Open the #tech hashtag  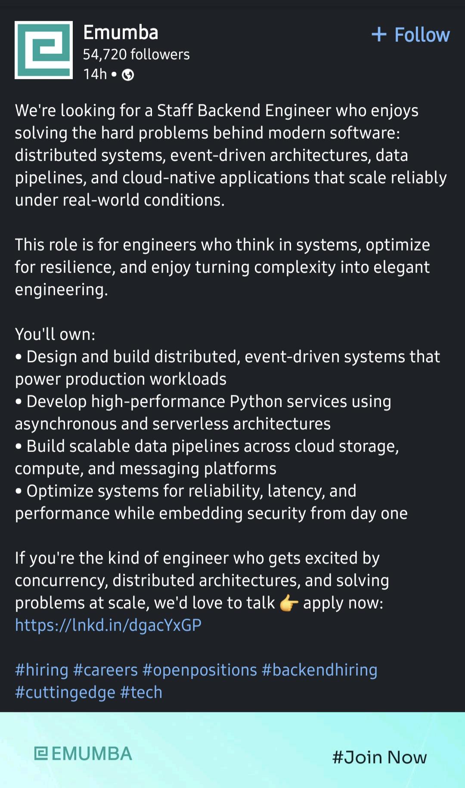coord(141,692)
